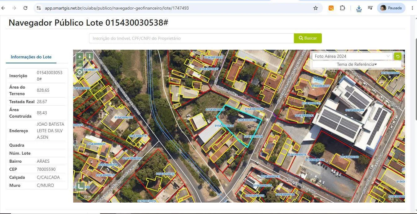
Task: Zoom out the map with minus button
Action: 80,64
